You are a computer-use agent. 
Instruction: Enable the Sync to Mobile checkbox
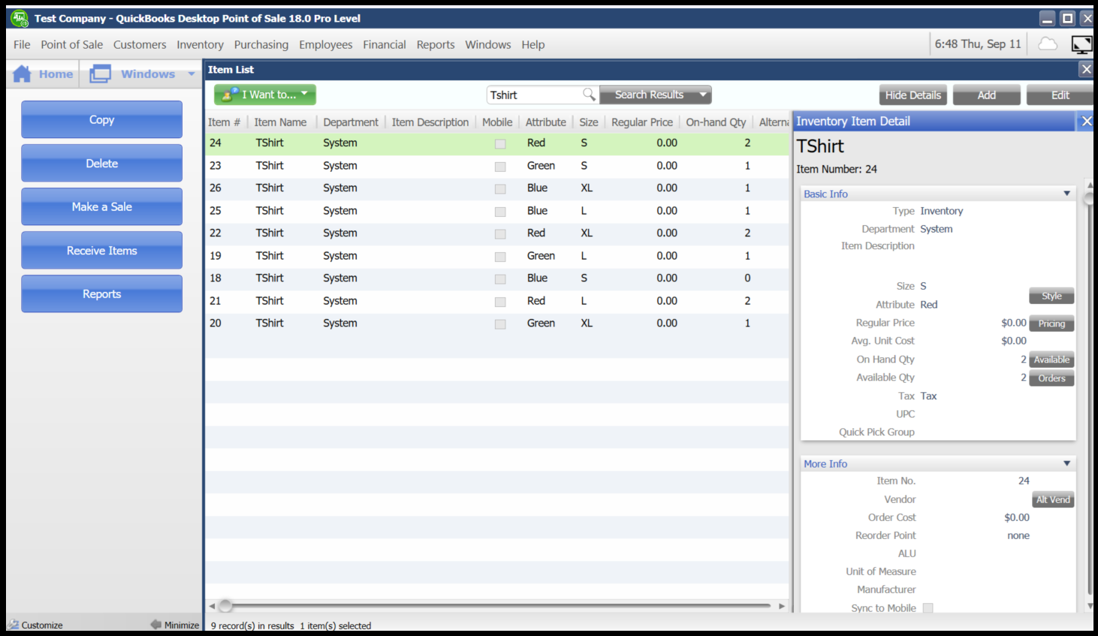[x=928, y=608]
